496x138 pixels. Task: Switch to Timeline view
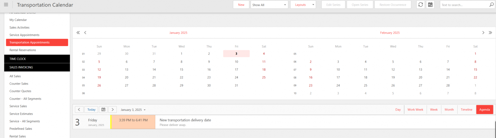pos(466,109)
